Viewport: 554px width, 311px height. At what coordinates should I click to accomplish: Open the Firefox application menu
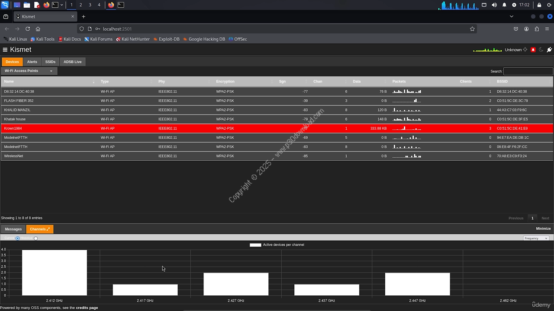click(x=547, y=29)
